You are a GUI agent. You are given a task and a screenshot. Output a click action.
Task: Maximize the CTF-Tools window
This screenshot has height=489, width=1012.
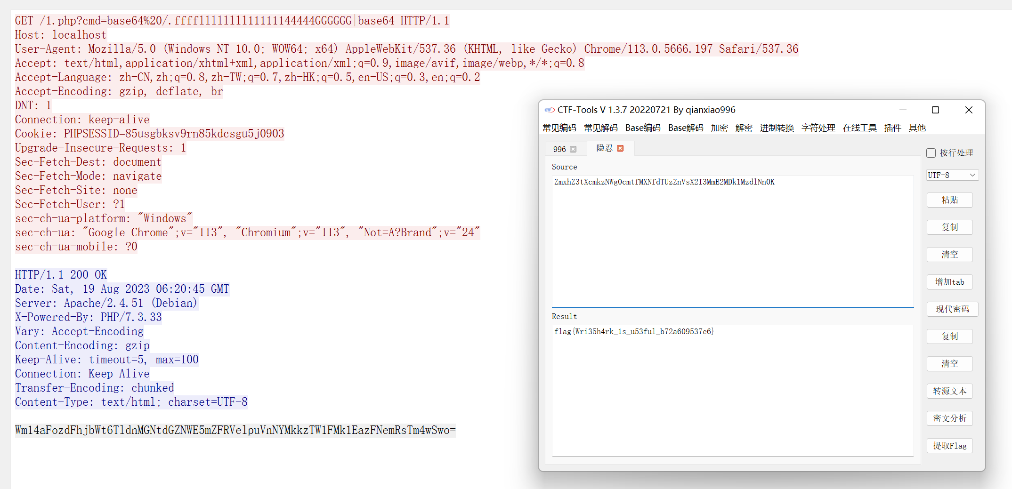tap(936, 110)
